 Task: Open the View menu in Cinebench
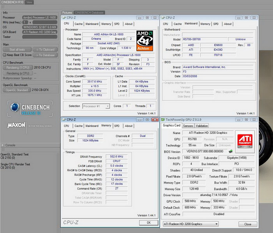tap(29, 2)
